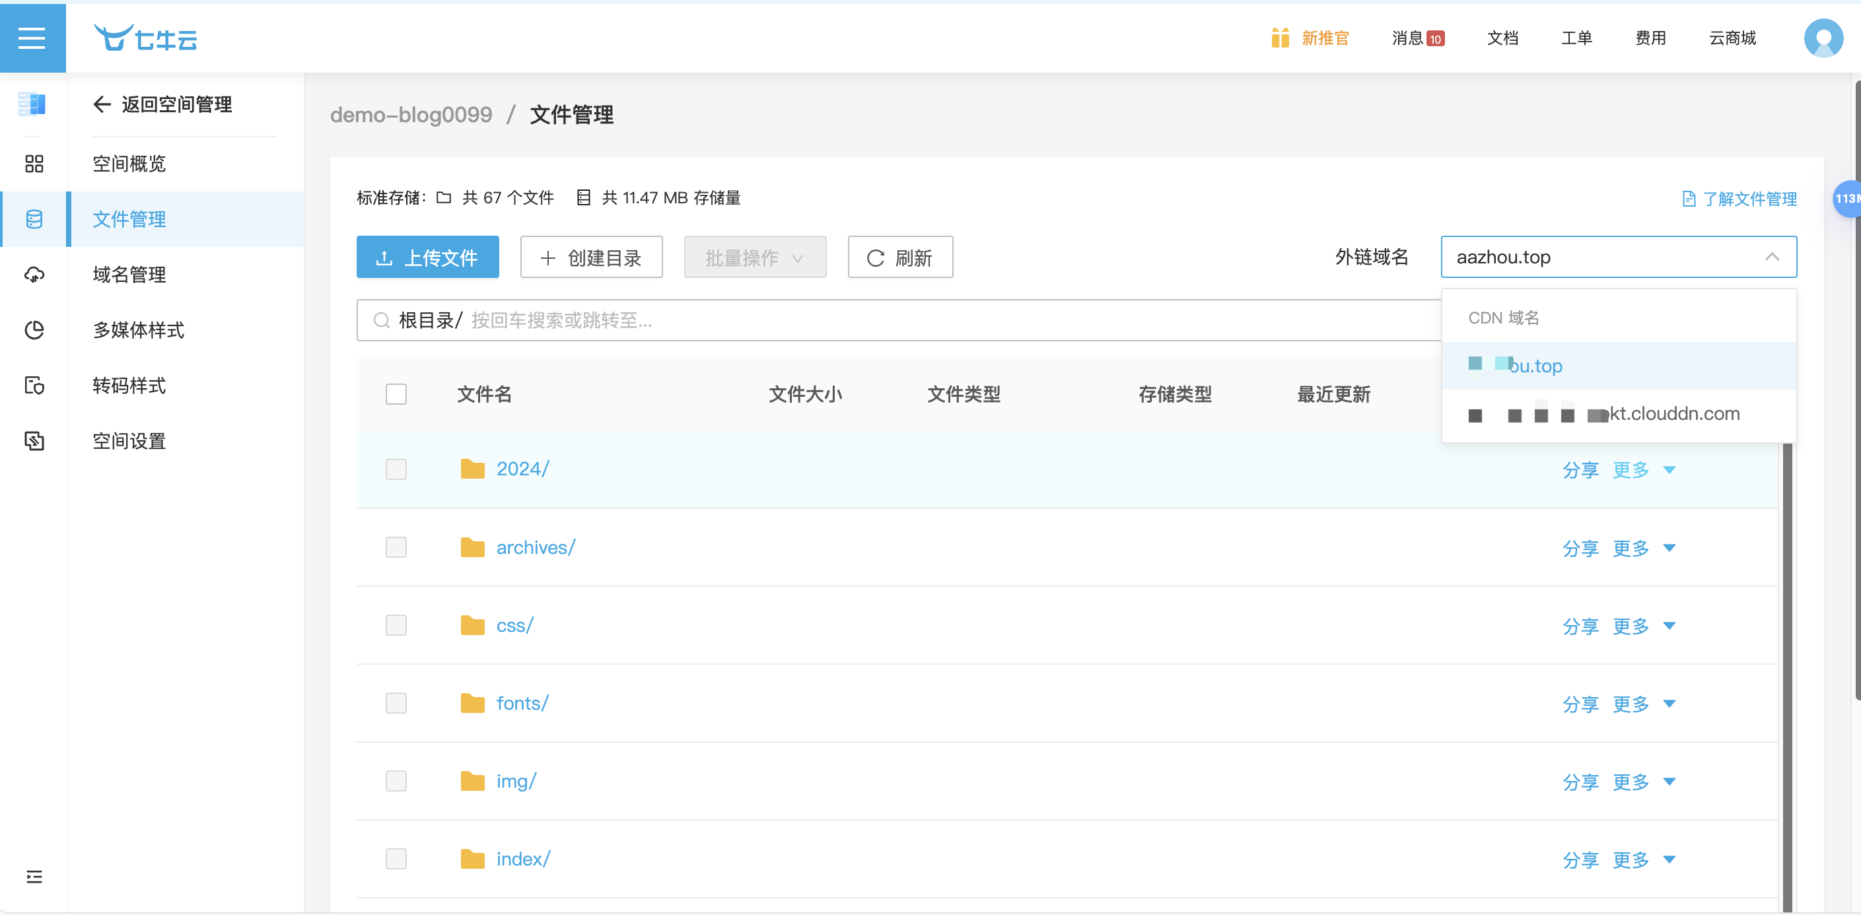Open the 了解文件管理 help link
Image resolution: width=1861 pixels, height=915 pixels.
[x=1739, y=199]
